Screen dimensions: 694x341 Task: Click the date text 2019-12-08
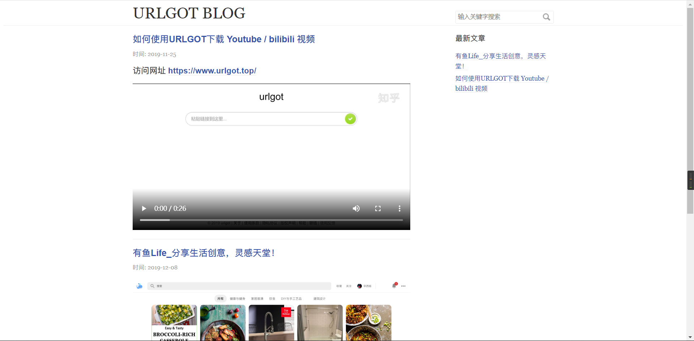(x=162, y=268)
